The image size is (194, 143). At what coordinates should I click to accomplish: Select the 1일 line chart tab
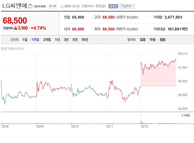tap(25, 40)
